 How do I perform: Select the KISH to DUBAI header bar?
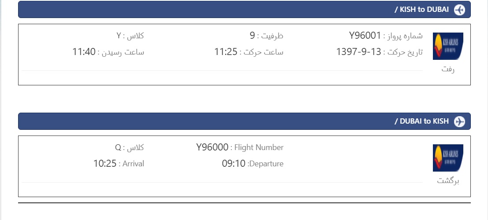[x=244, y=10]
